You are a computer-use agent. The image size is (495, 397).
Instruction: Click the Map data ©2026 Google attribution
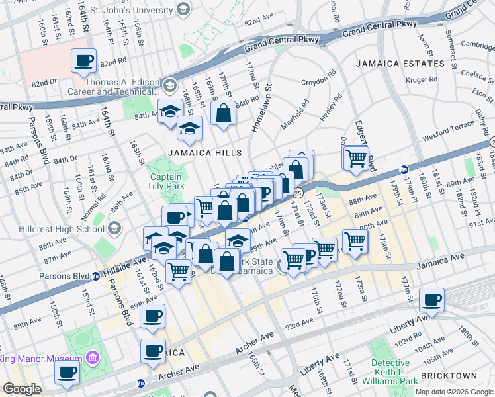(x=455, y=392)
